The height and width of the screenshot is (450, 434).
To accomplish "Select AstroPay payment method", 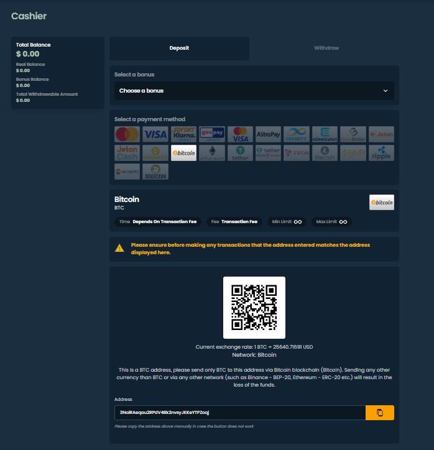I will 269,134.
